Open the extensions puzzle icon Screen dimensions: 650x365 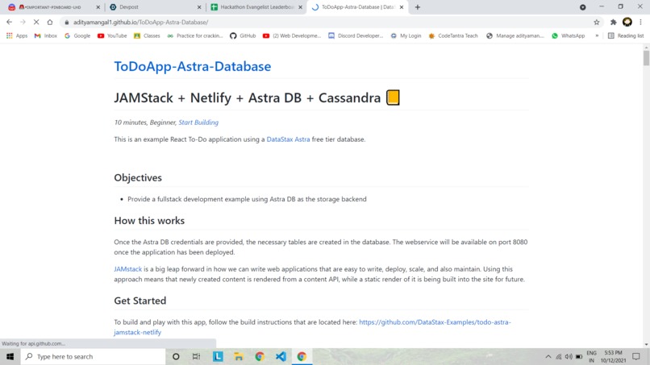[613, 23]
